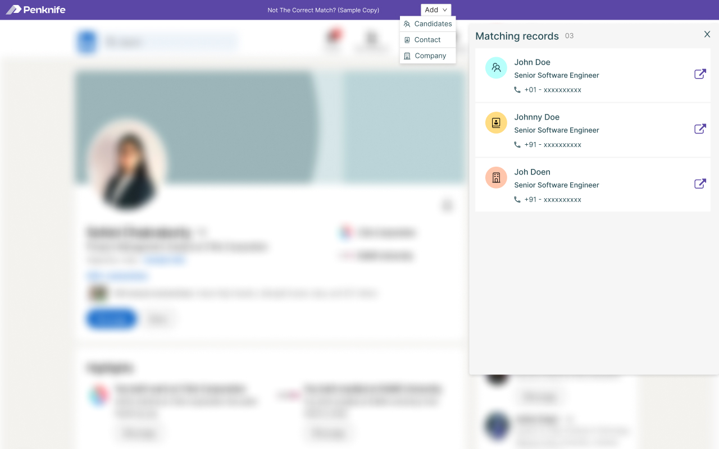Click John Doe's +01 phone number

click(553, 90)
